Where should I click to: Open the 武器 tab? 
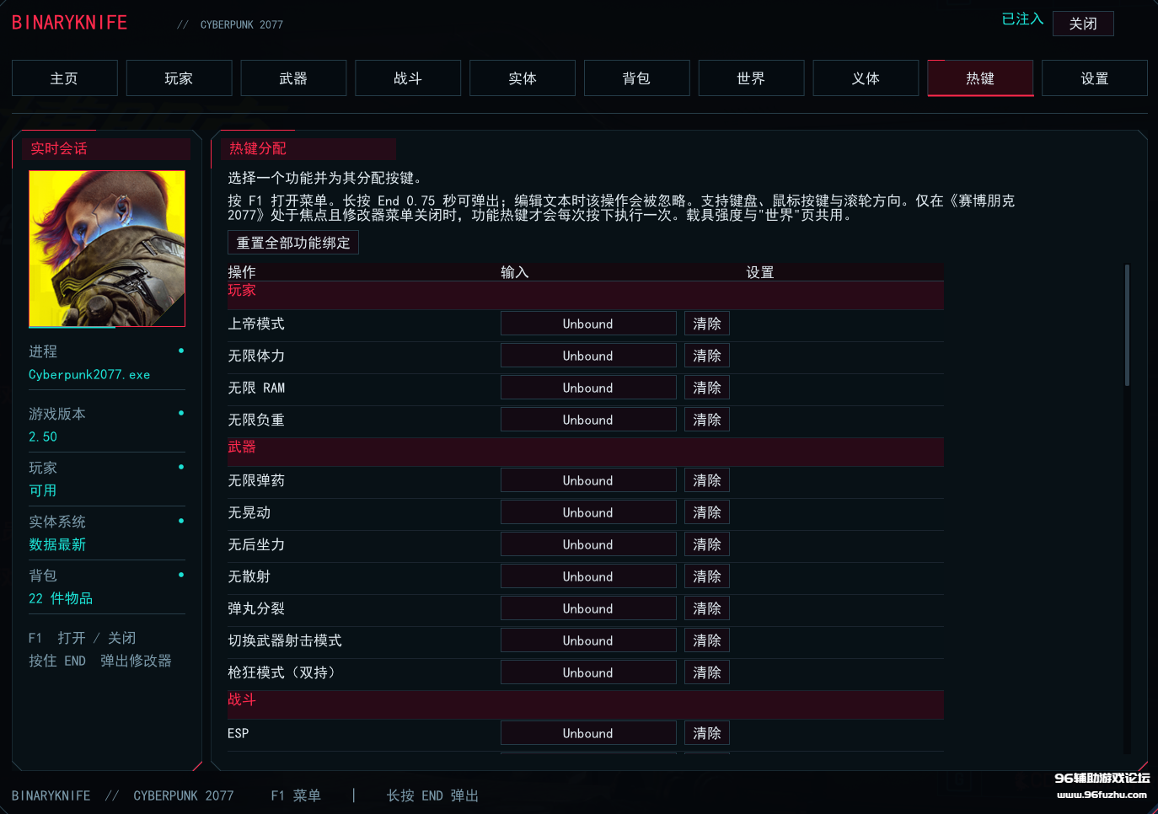(293, 78)
